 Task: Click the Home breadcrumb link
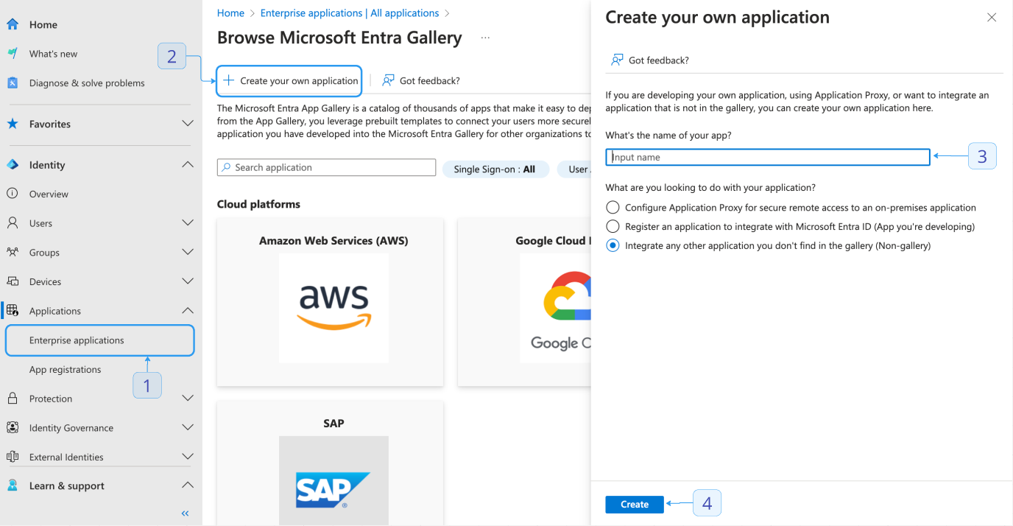point(230,13)
